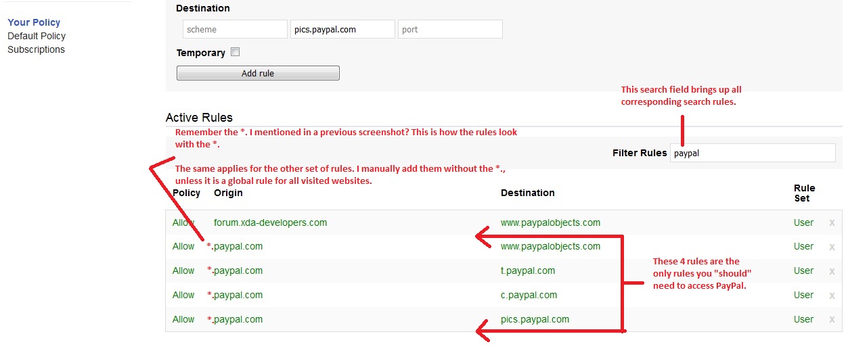Click User in the t.paypal.com row

pos(803,270)
